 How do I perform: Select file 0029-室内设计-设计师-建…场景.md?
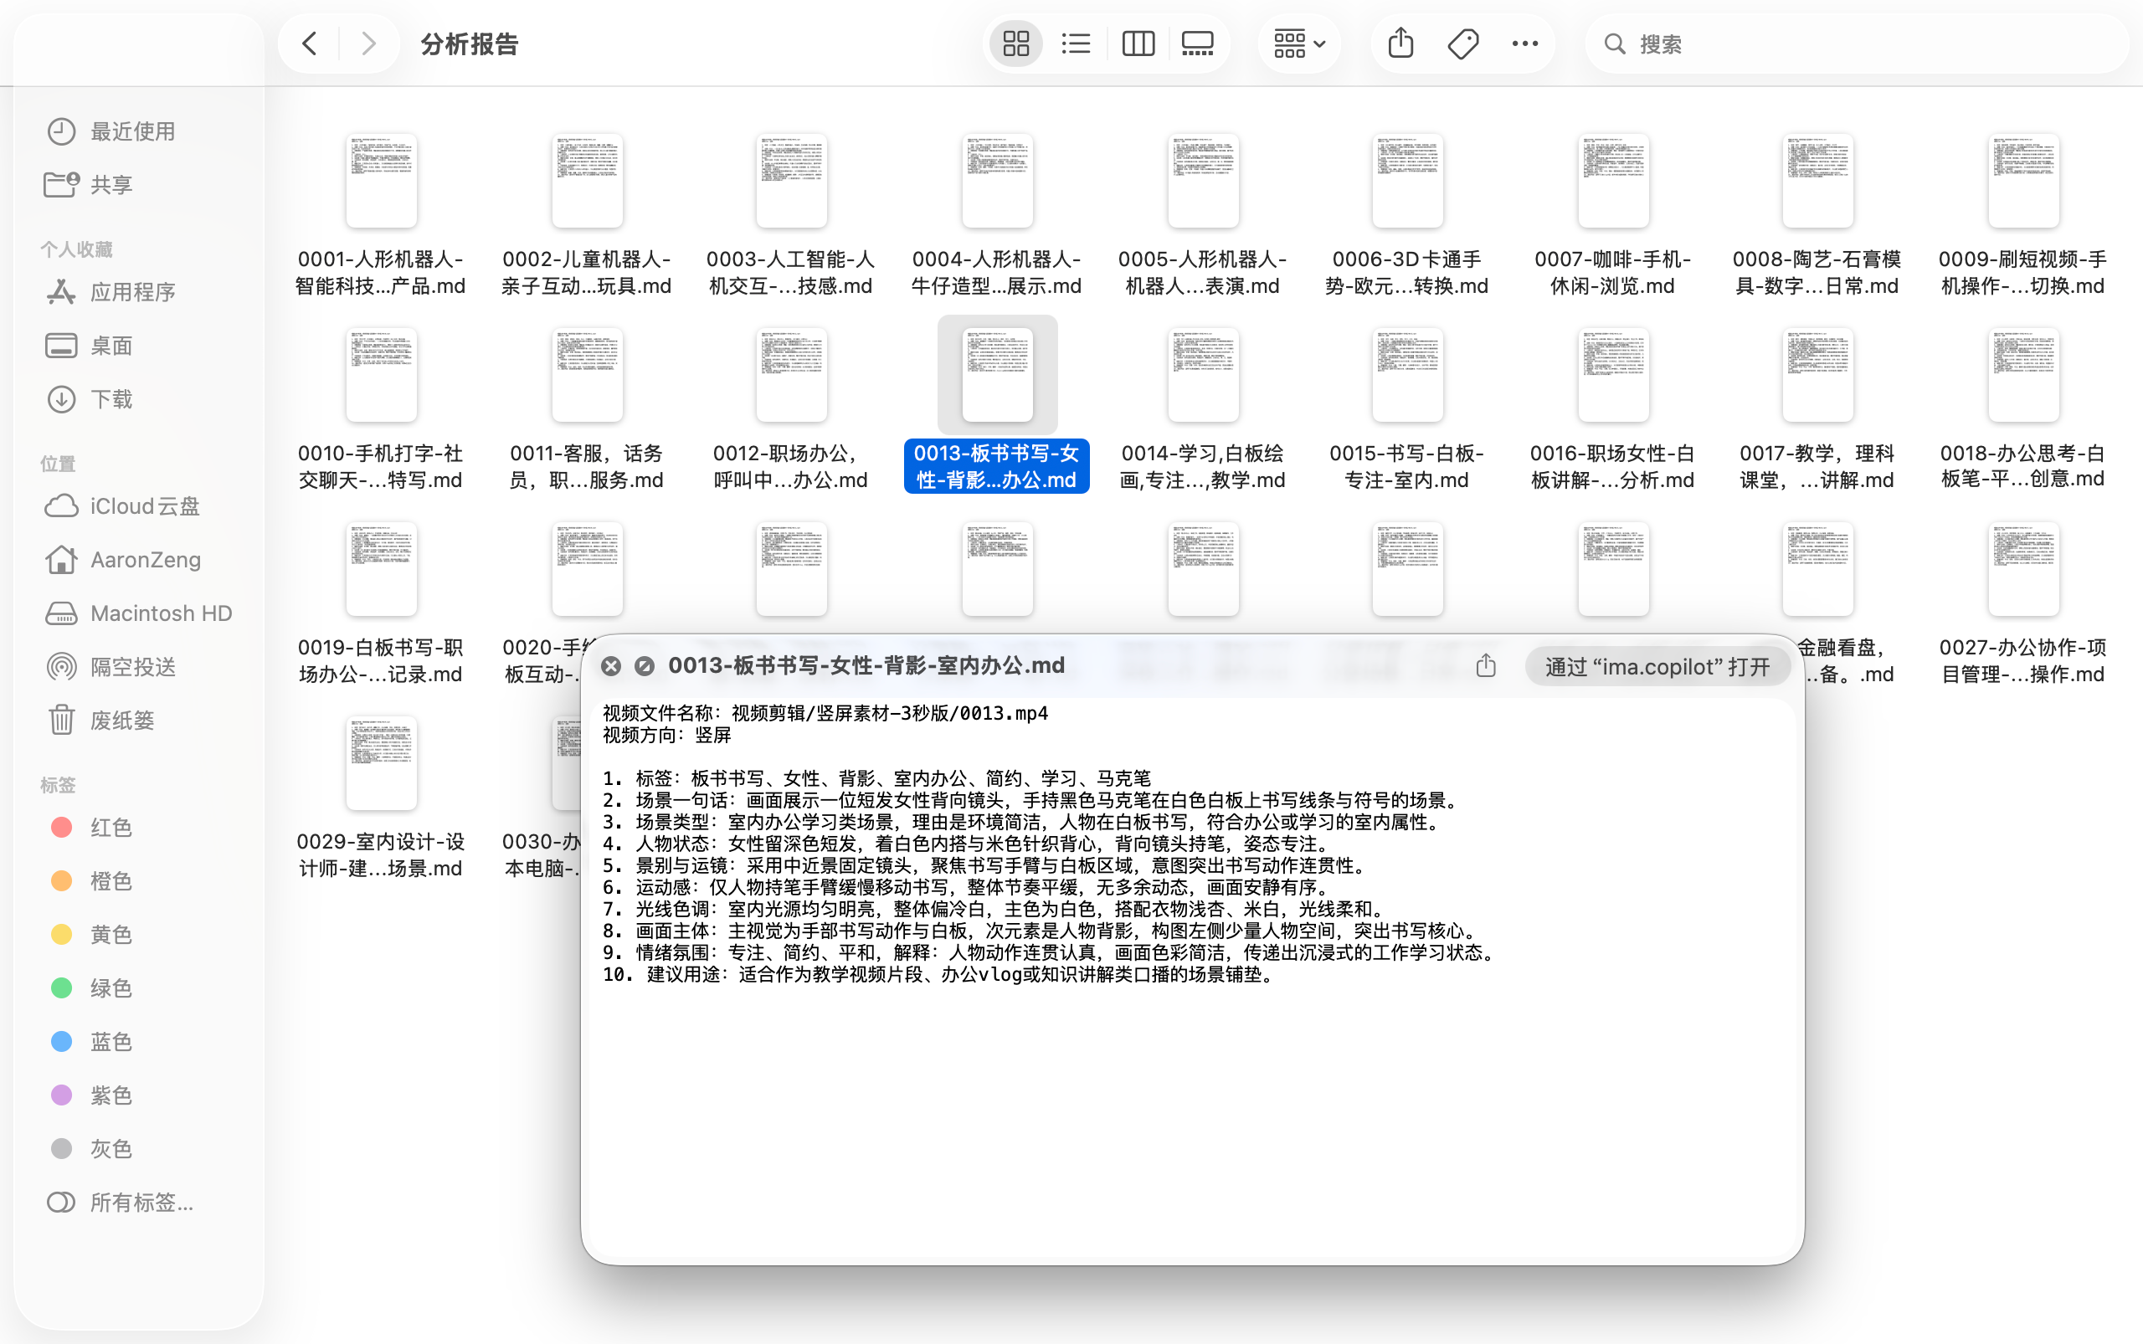pyautogui.click(x=381, y=798)
